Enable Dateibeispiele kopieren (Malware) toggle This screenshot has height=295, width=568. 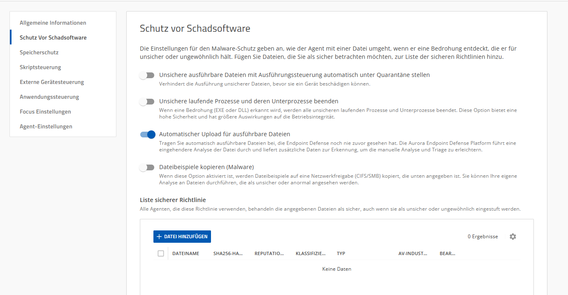point(147,167)
